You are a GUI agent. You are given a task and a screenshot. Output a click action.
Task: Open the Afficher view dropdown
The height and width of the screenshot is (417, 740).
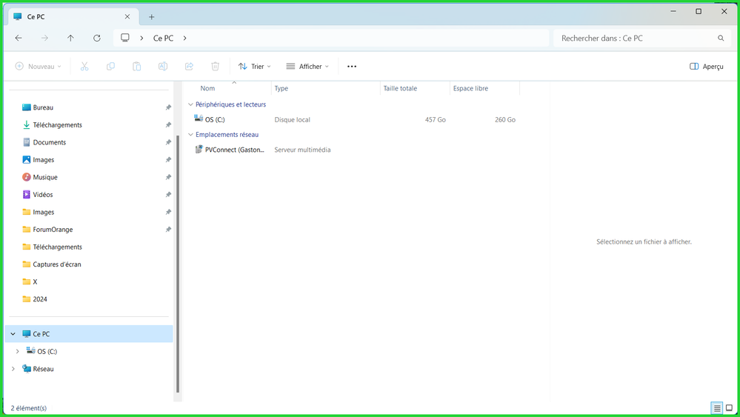(307, 67)
